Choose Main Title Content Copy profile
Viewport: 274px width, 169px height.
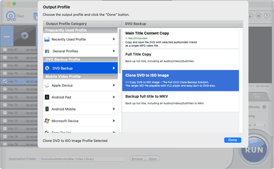[180, 39]
